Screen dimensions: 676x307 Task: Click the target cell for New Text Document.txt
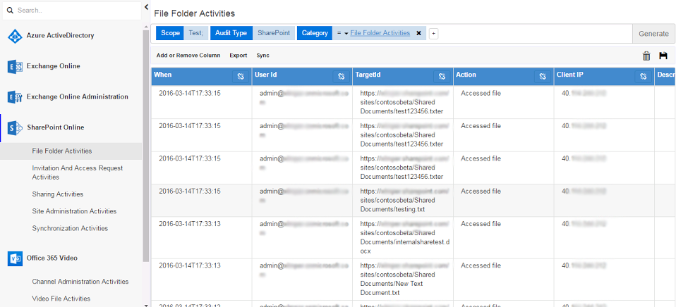(403, 280)
